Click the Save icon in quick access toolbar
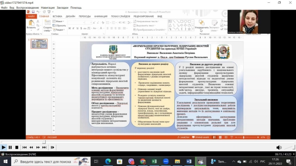Screen dimensions: 296x166 click(33, 12)
